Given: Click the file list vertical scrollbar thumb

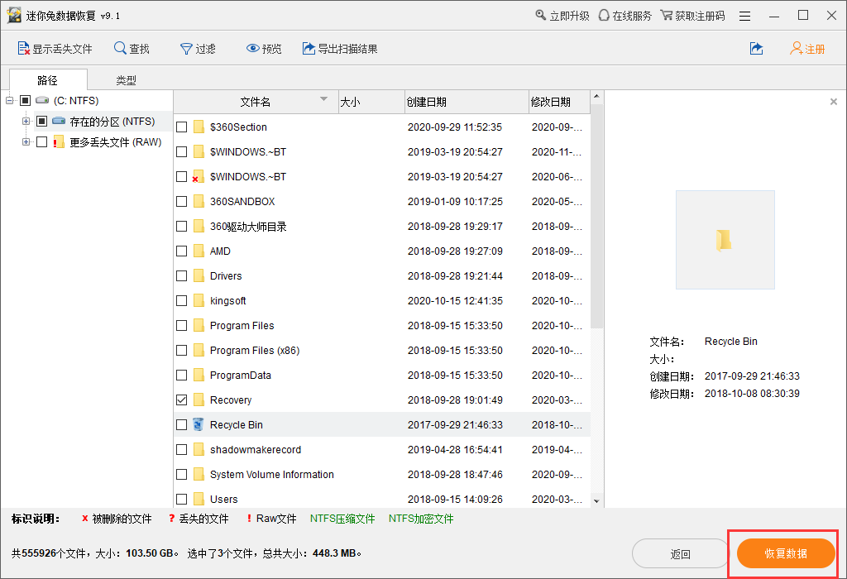Looking at the screenshot, I should click(x=596, y=216).
